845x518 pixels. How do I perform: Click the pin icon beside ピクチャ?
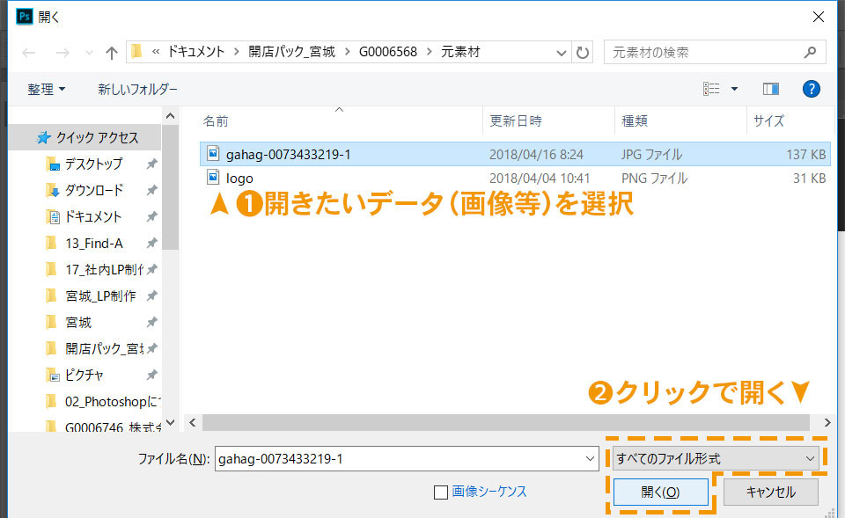pos(152,375)
